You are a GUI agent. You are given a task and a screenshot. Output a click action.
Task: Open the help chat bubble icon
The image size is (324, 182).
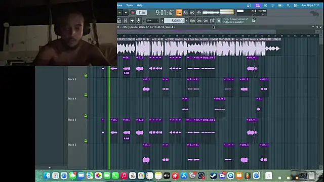[212, 20]
